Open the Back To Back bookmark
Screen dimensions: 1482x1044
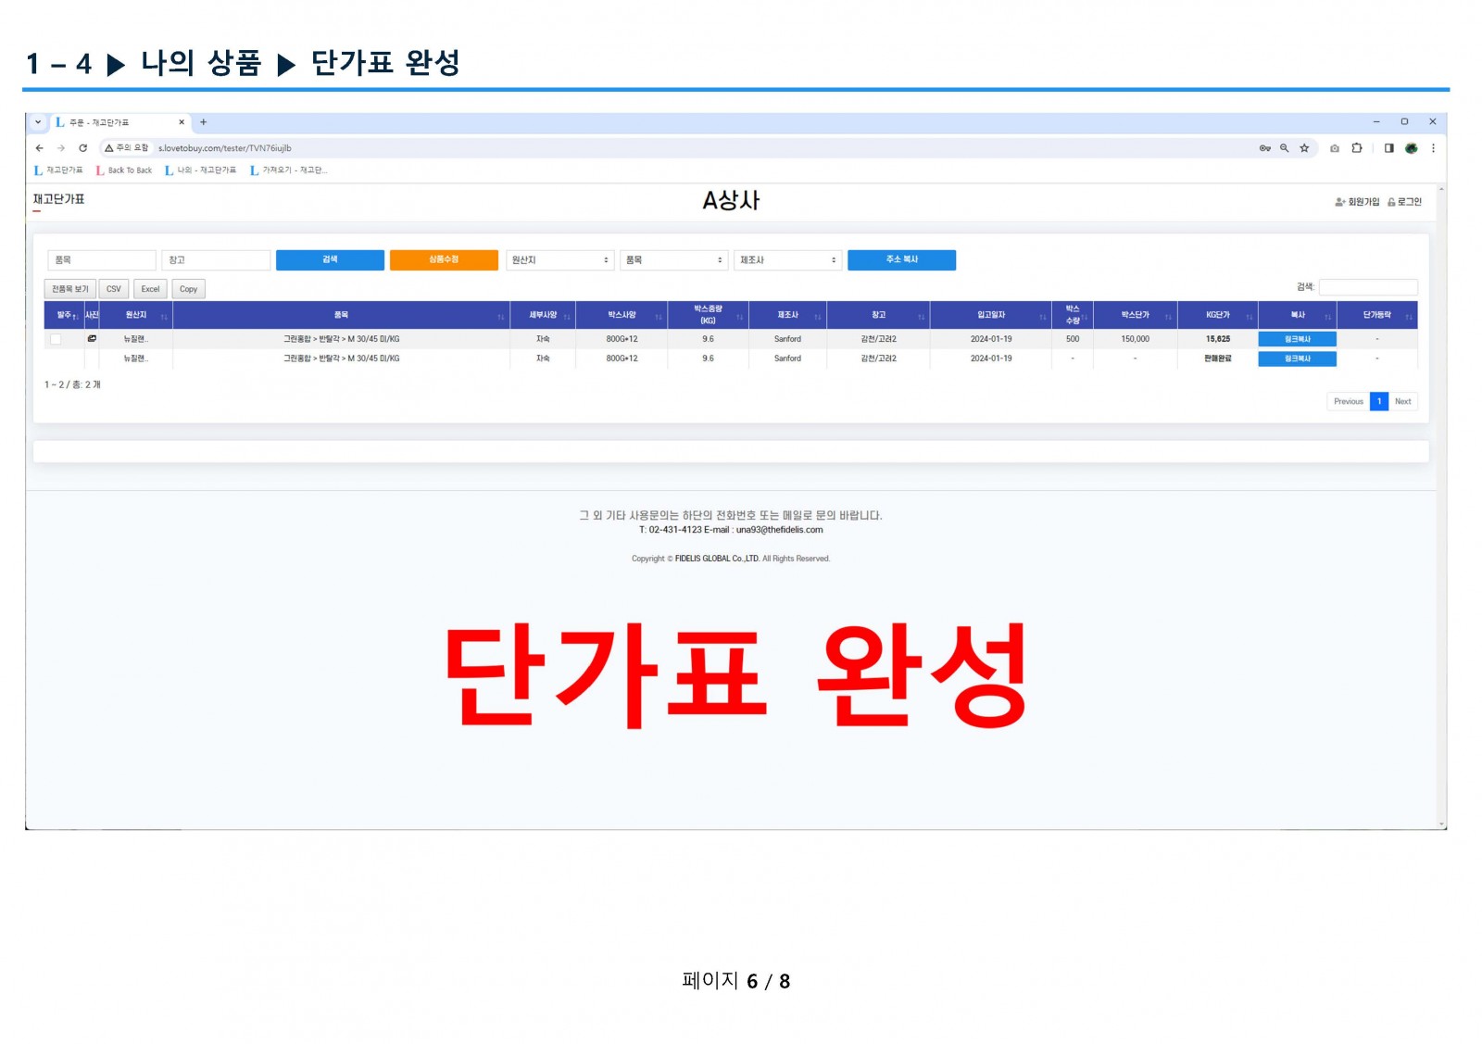124,170
